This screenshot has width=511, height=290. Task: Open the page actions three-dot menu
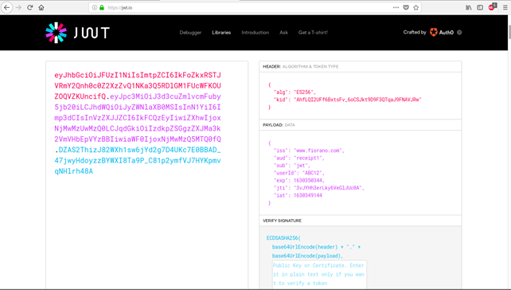point(396,7)
